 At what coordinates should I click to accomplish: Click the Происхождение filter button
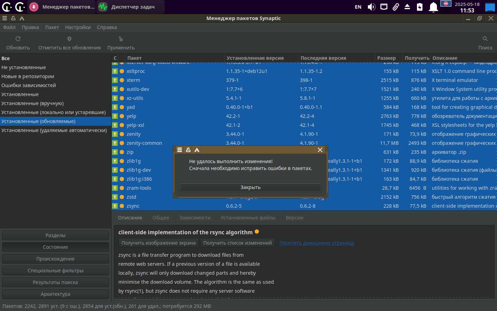tap(56, 259)
